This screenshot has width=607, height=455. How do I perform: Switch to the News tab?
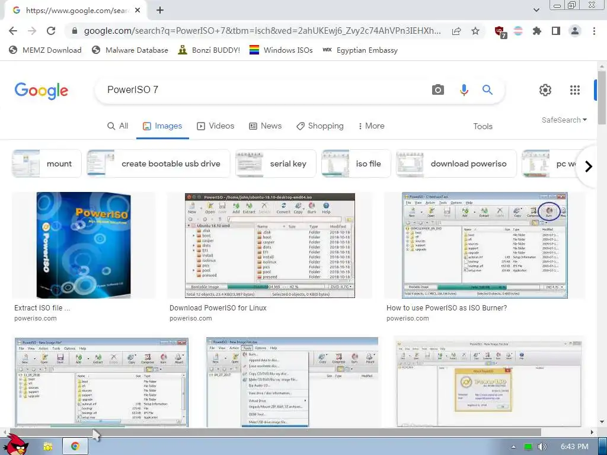[x=265, y=126]
